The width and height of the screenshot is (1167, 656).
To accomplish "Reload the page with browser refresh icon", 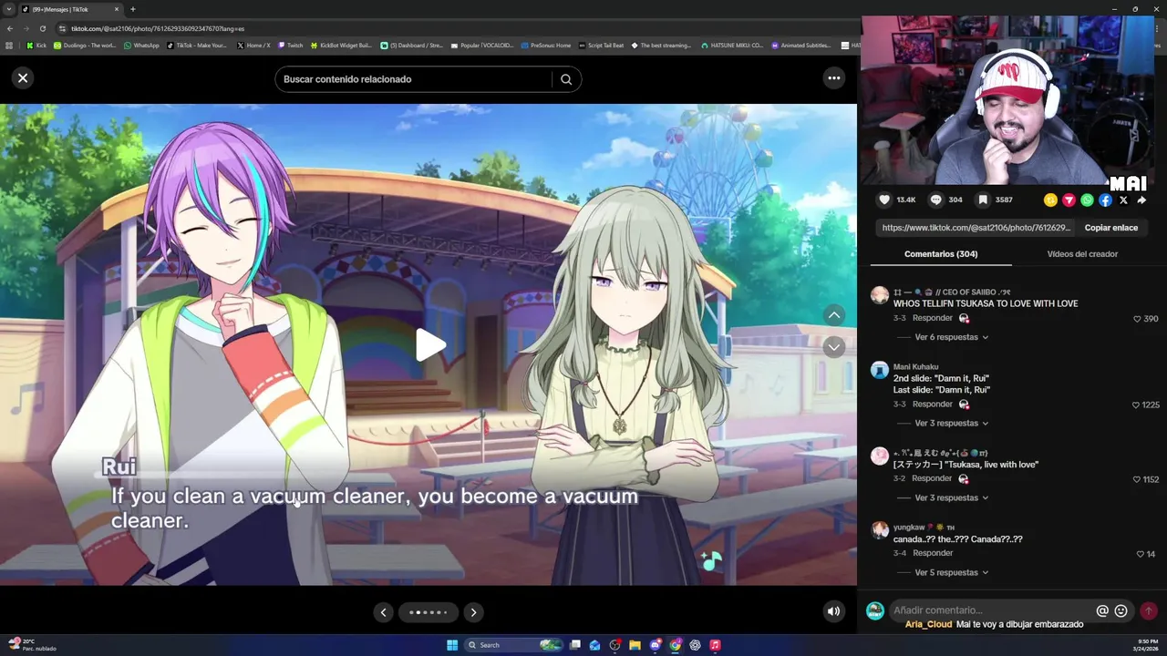I will pyautogui.click(x=42, y=28).
